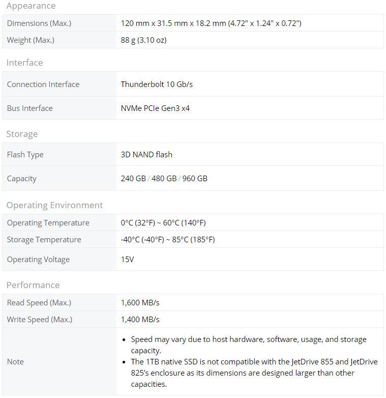
Task: Click the Thunderbolt 10 Gb/s value
Action: 157,84
